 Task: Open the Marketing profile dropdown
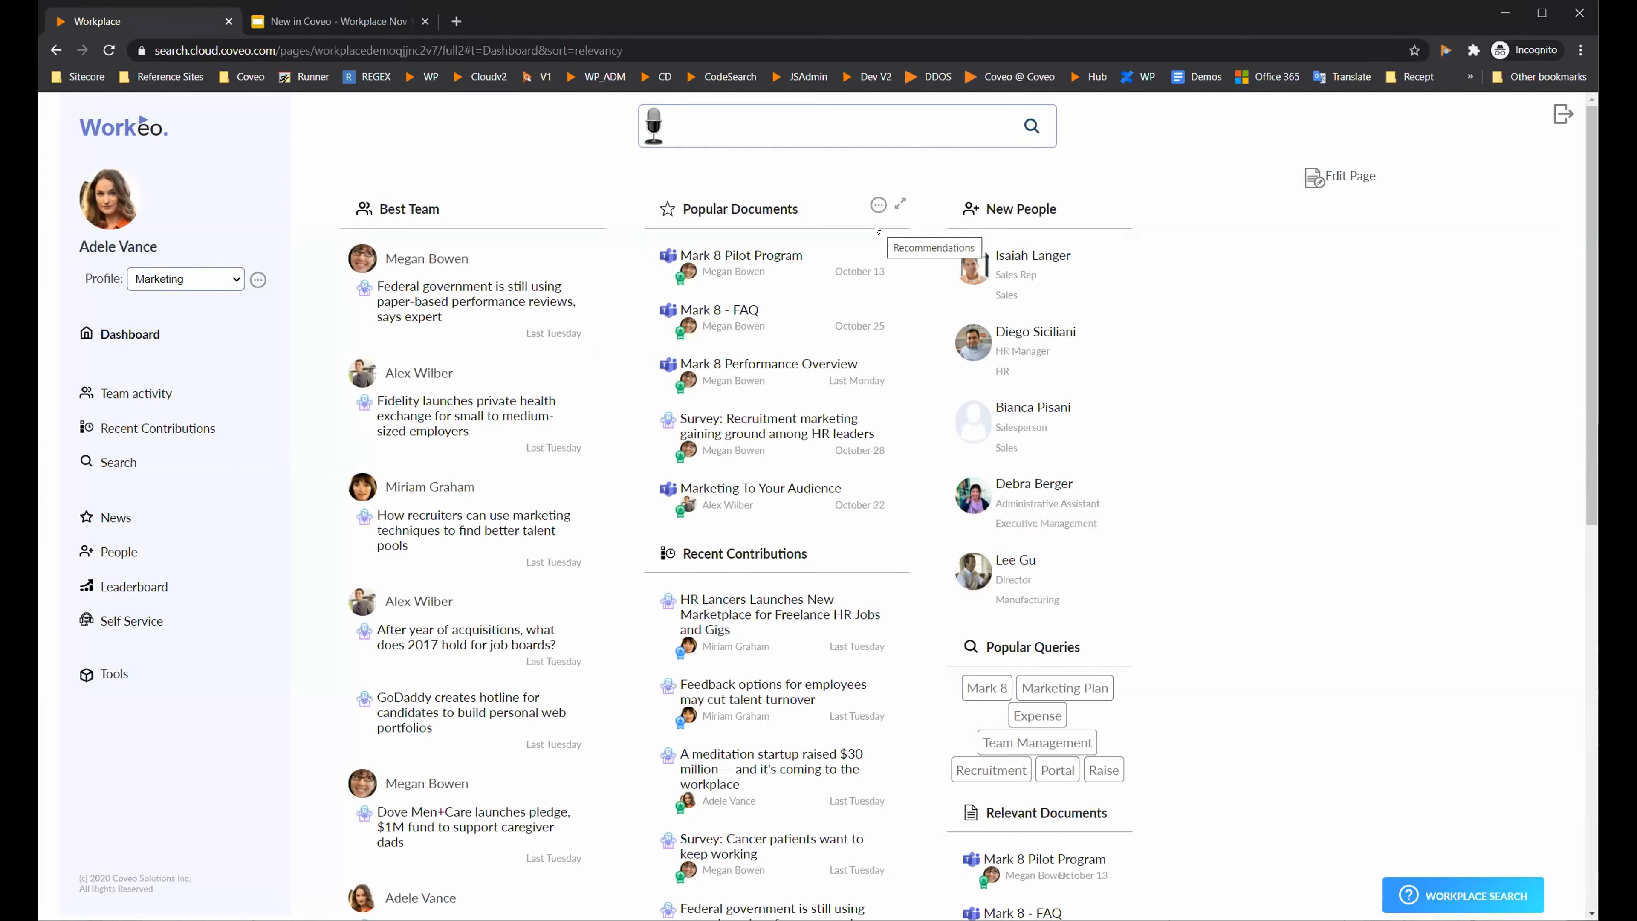point(185,279)
